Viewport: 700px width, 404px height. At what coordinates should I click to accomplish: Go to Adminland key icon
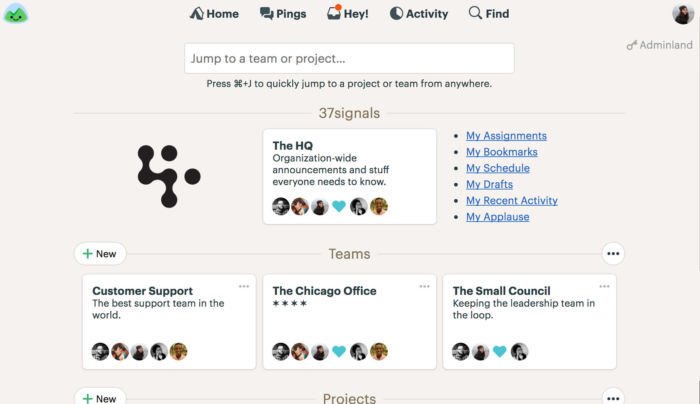632,45
